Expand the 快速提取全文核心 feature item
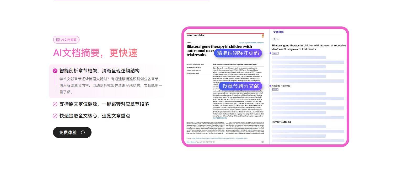Viewport: 403px width, 173px height. (95, 116)
